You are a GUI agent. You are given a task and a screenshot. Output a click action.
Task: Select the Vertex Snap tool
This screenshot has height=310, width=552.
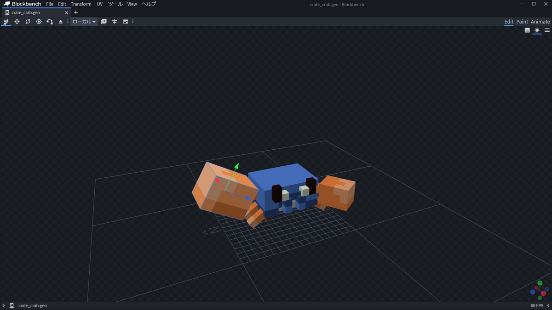[x=50, y=22]
